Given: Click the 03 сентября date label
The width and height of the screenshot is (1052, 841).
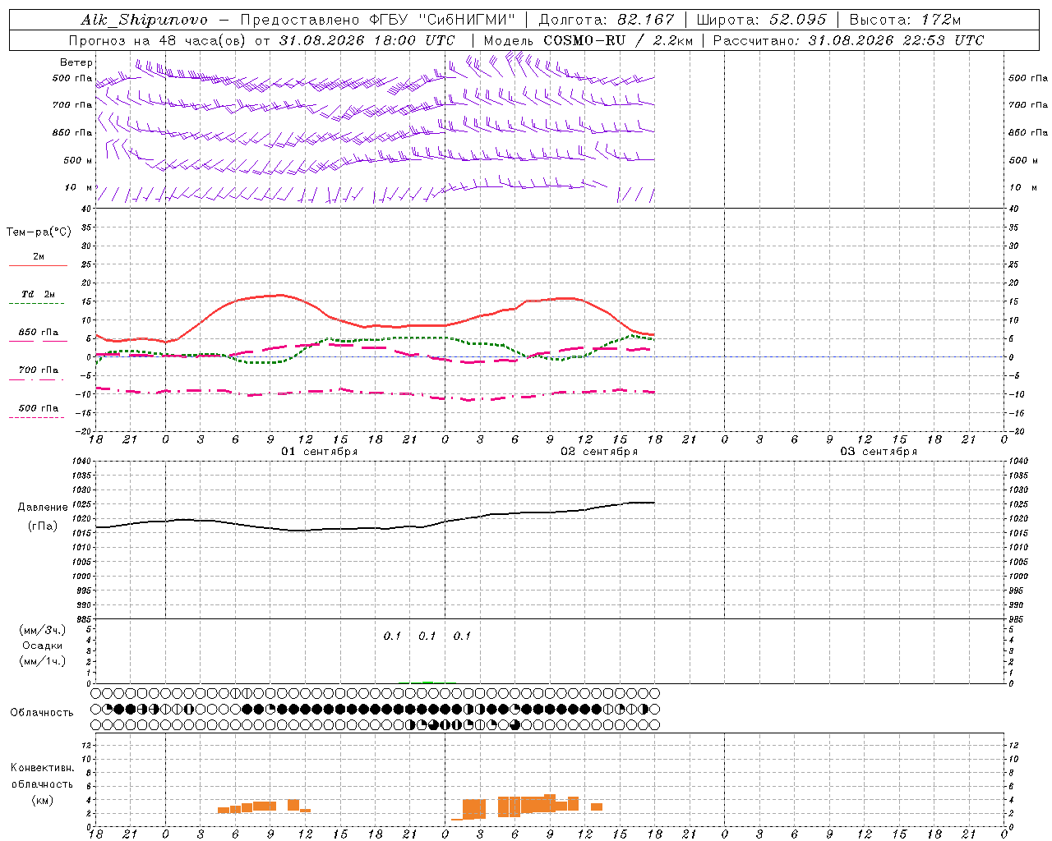Looking at the screenshot, I should click(x=879, y=452).
